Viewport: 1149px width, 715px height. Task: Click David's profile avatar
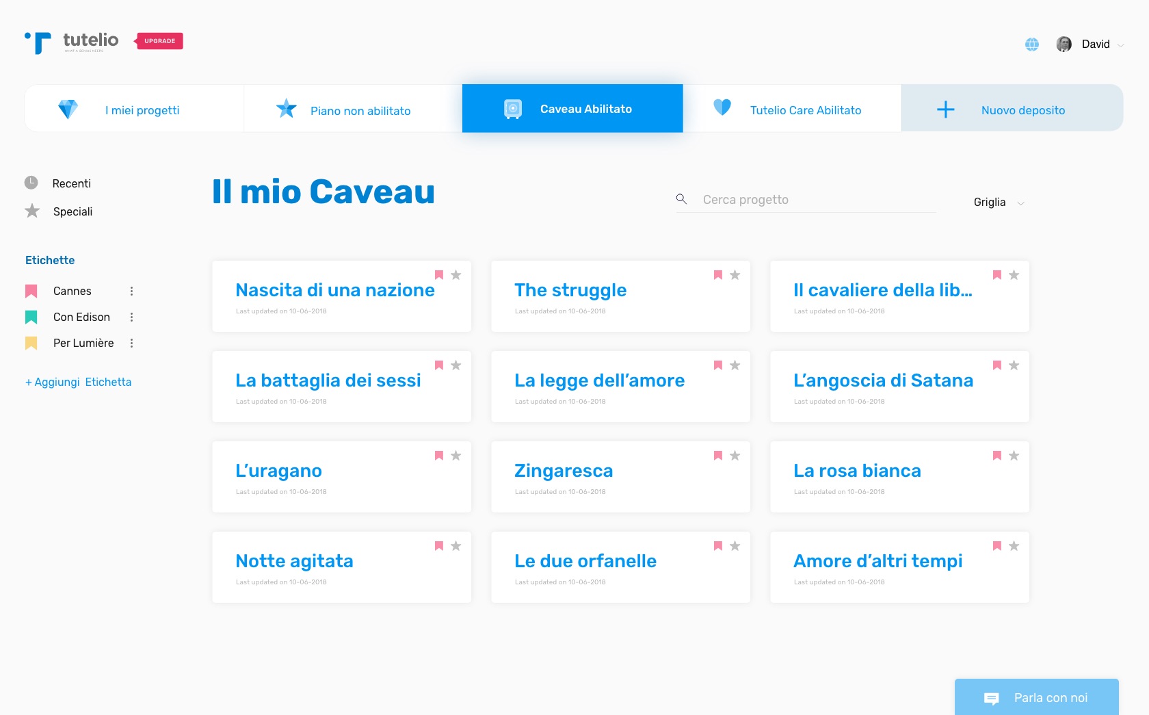(1064, 44)
